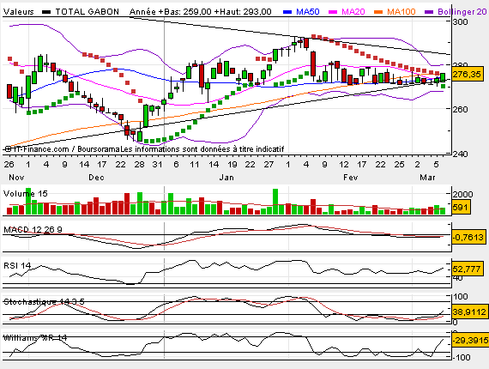489x369 pixels.
Task: Click the 'Williams %R 14' panel label
Action: (35, 337)
